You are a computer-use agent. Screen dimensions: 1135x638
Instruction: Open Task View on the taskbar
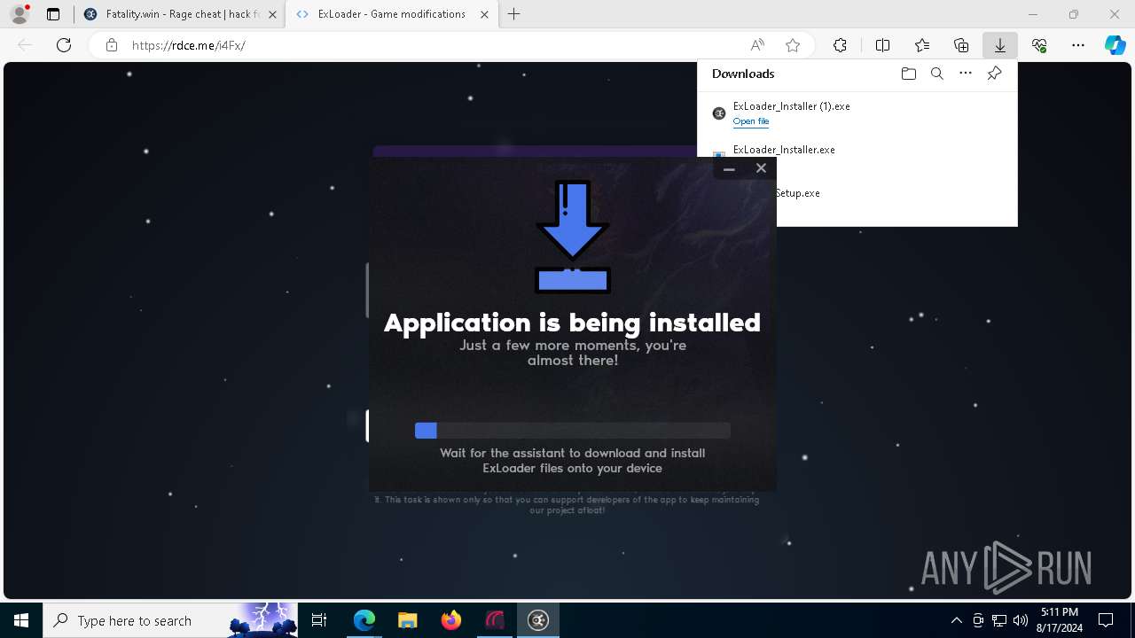(x=320, y=620)
